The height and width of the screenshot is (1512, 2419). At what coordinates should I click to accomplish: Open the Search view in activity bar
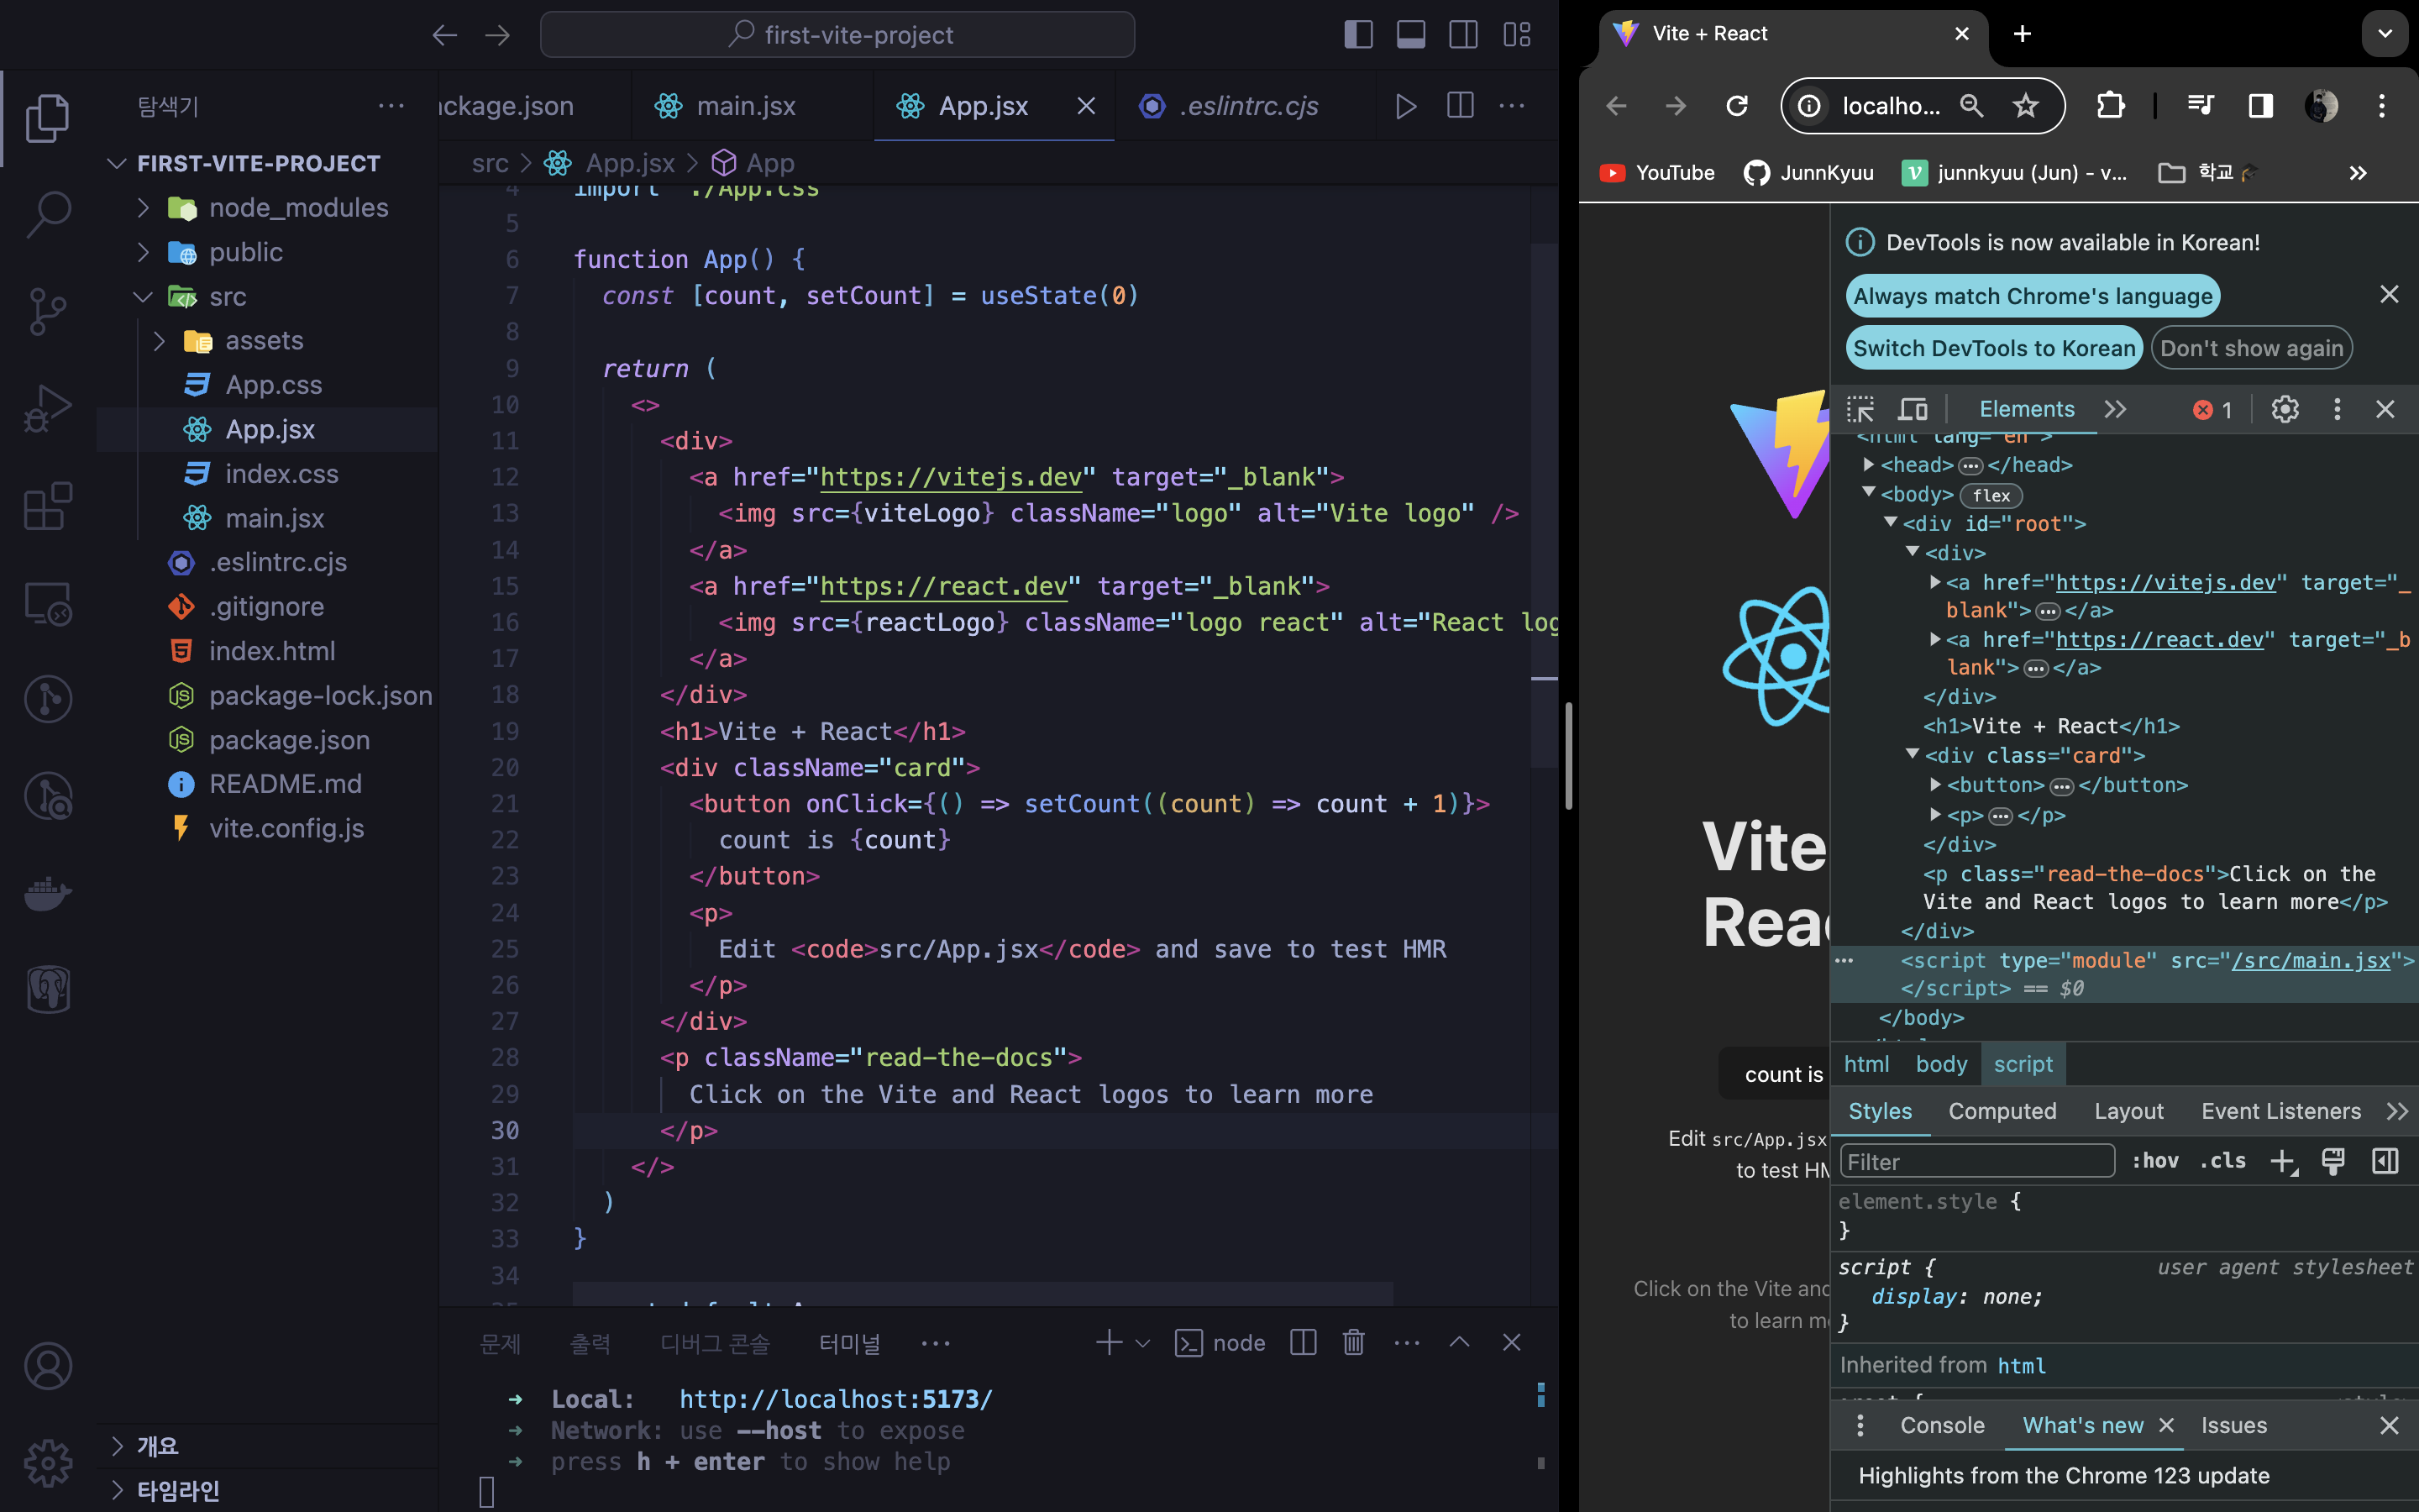click(47, 213)
